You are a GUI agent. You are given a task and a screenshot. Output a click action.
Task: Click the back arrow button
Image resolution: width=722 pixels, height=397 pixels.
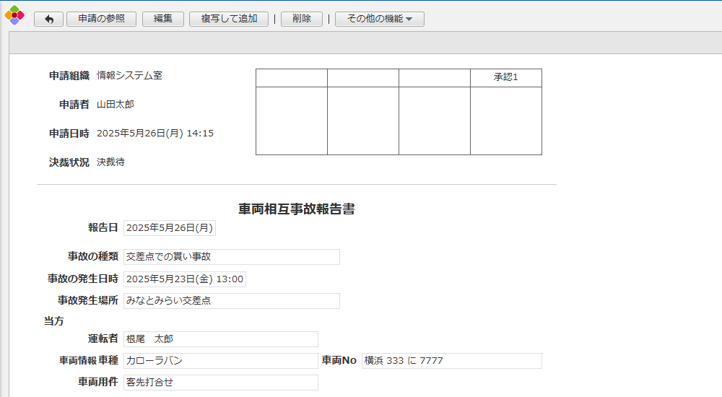click(x=49, y=19)
